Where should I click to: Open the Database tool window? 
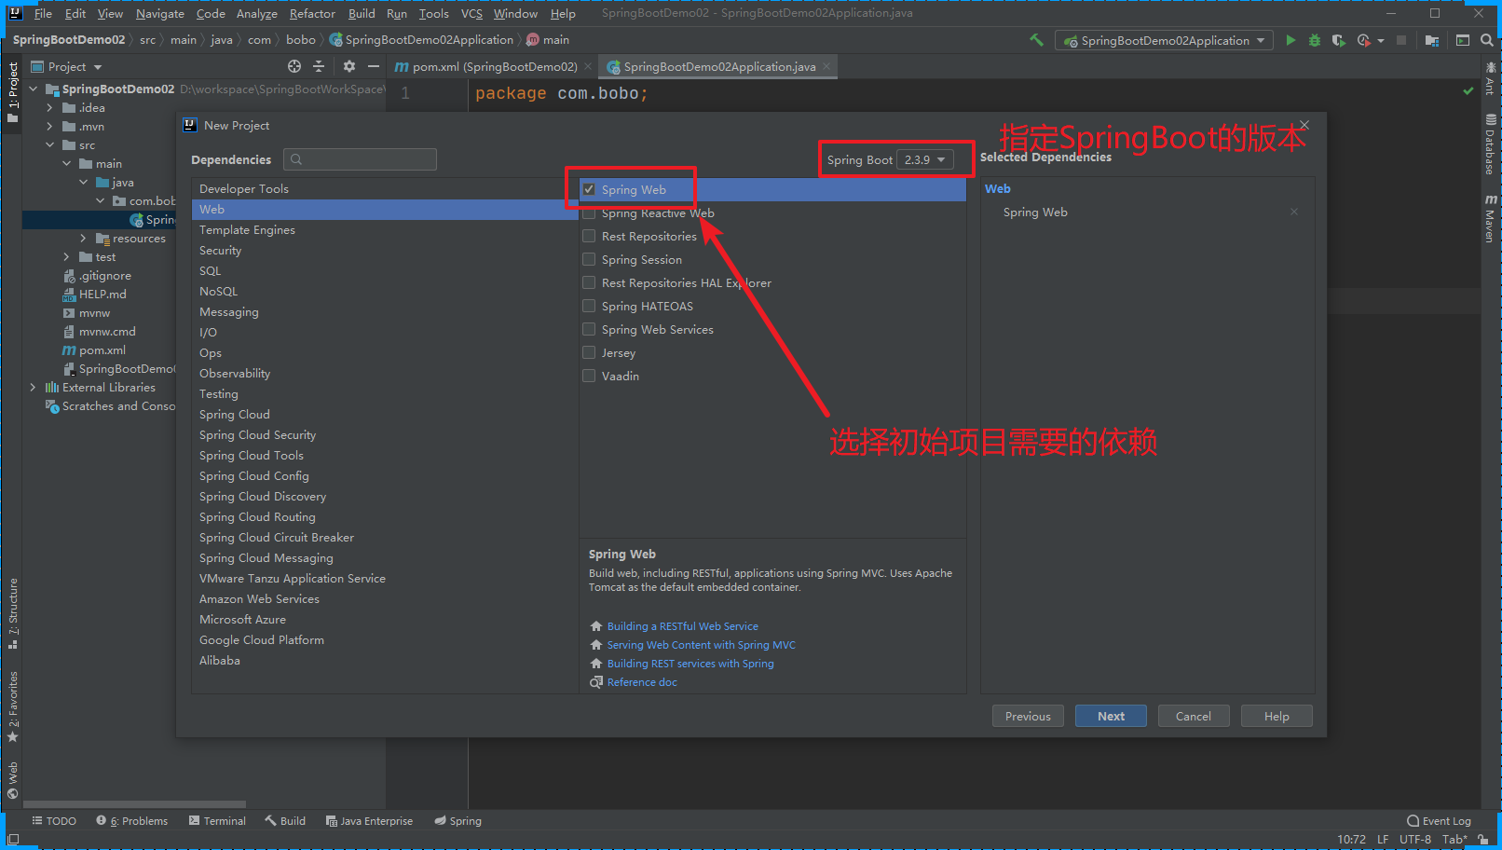point(1491,144)
